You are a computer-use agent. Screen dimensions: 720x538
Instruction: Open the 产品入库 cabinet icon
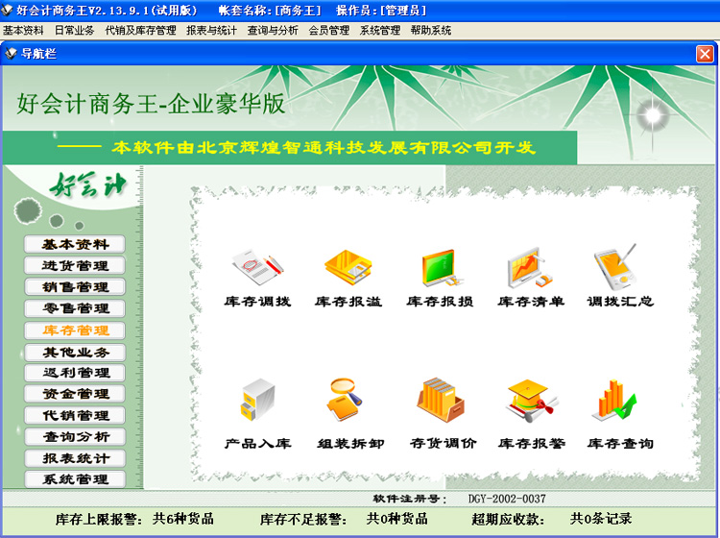tap(257, 400)
